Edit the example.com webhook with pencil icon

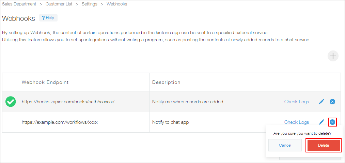pyautogui.click(x=321, y=122)
